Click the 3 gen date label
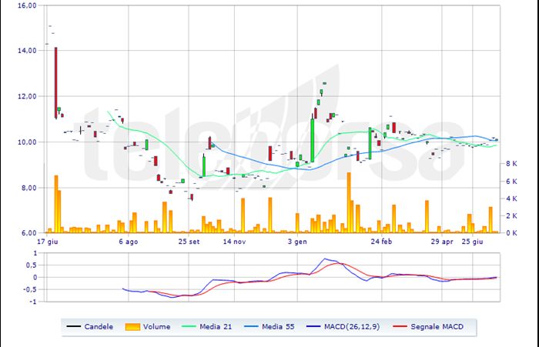The height and width of the screenshot is (347, 539). [297, 242]
